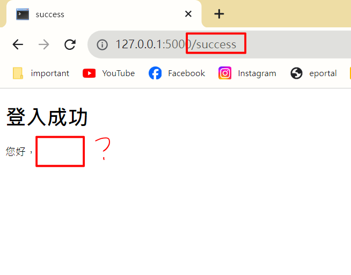Viewport: 351px width, 275px height.
Task: Click the forward navigation arrow
Action: tap(44, 44)
